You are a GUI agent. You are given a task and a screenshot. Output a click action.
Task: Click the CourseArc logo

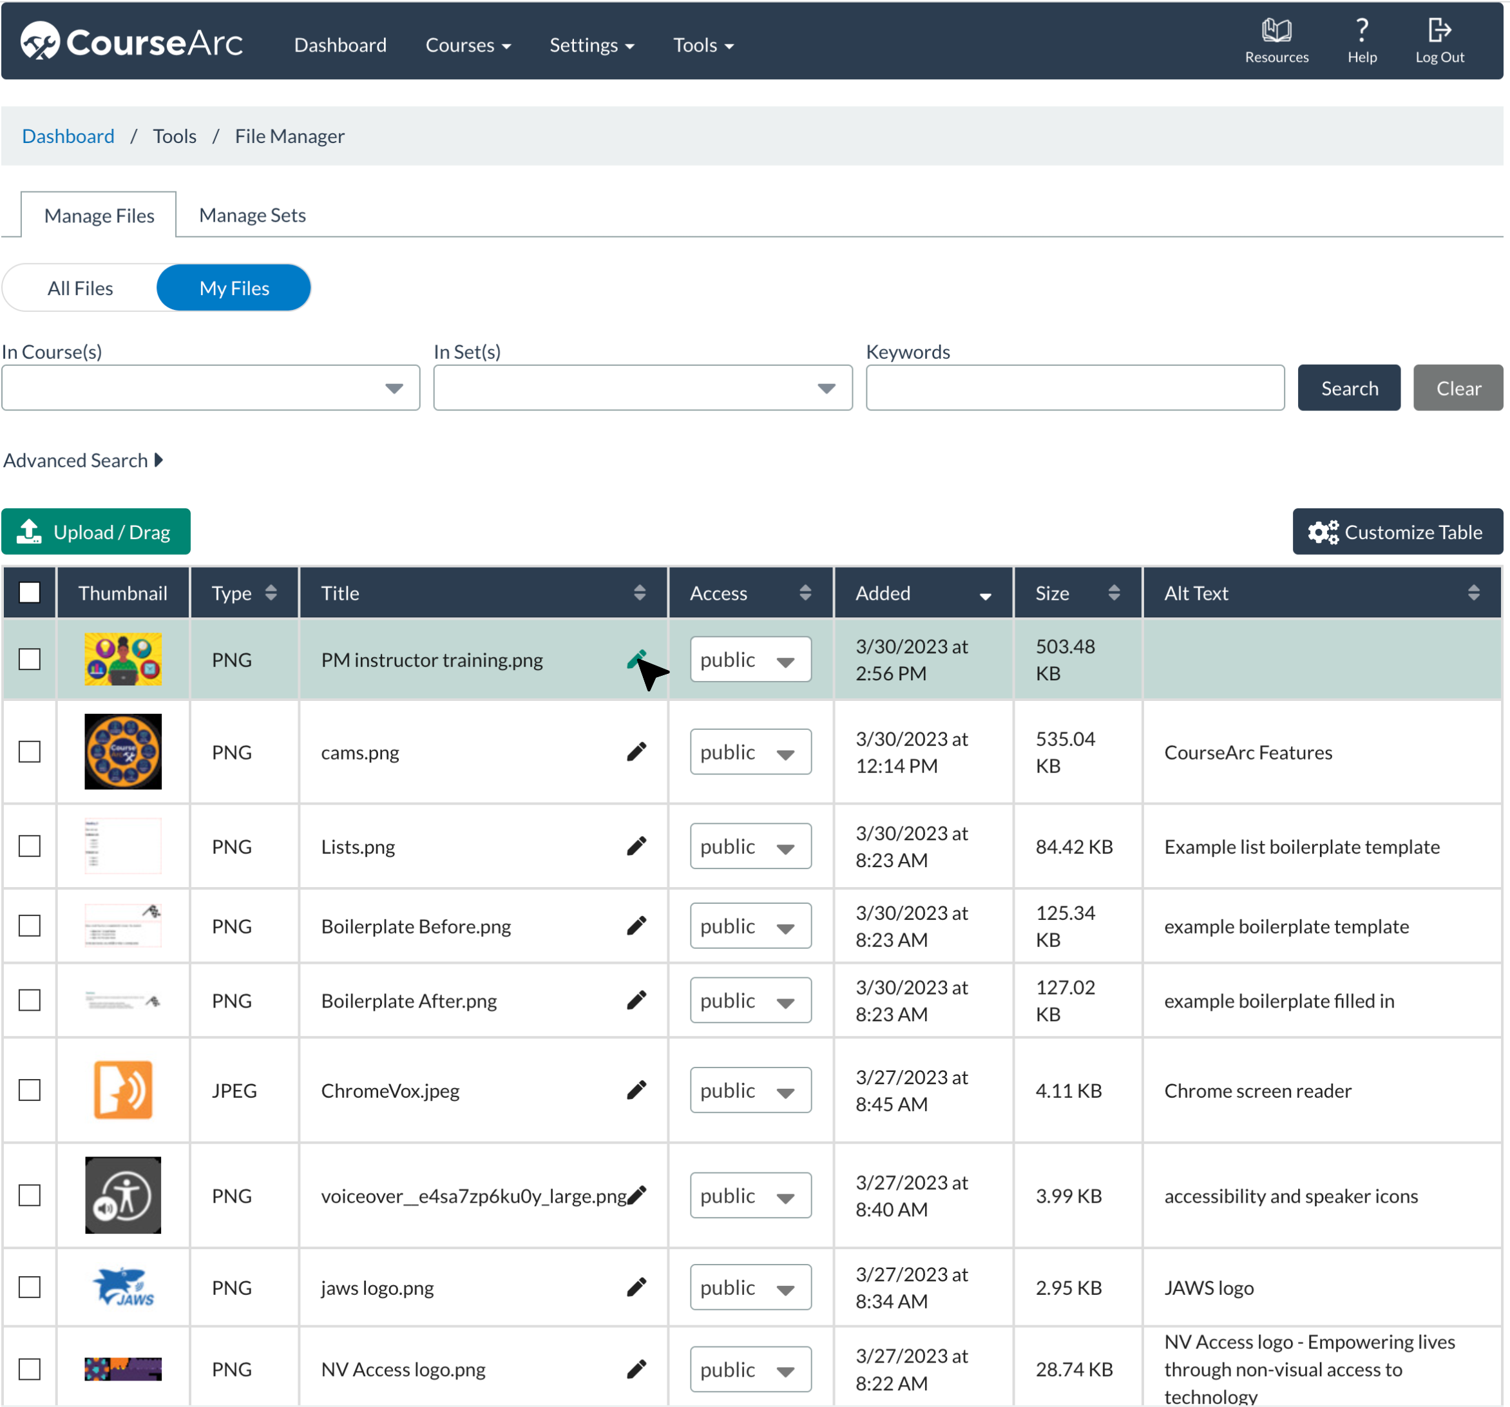[x=131, y=42]
